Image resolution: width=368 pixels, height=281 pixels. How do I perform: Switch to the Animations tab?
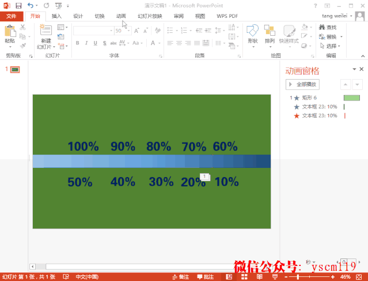coord(121,16)
